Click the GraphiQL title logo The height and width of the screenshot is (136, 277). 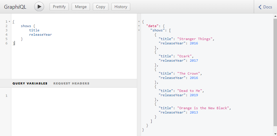[15, 7]
